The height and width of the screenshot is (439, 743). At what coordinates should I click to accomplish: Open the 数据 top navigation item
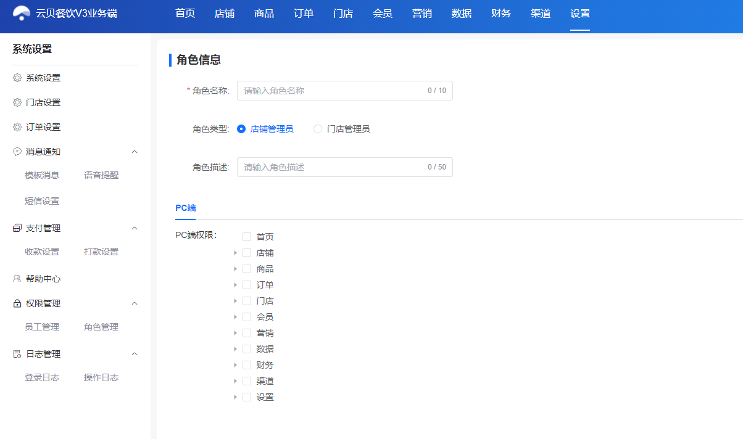(x=462, y=14)
